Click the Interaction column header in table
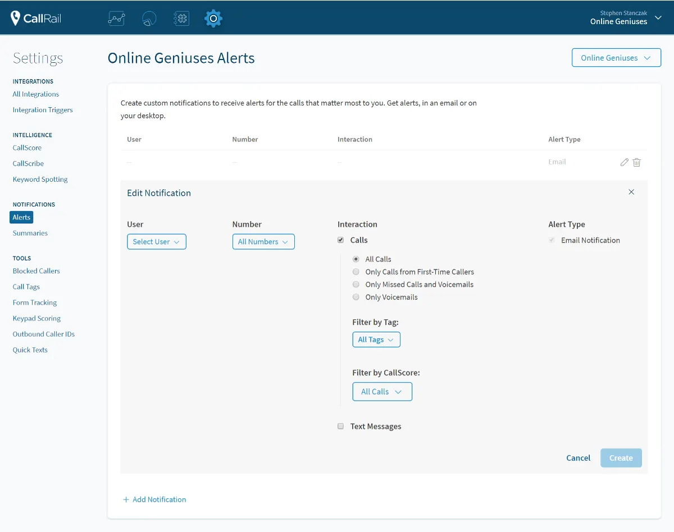674x532 pixels. coord(355,139)
